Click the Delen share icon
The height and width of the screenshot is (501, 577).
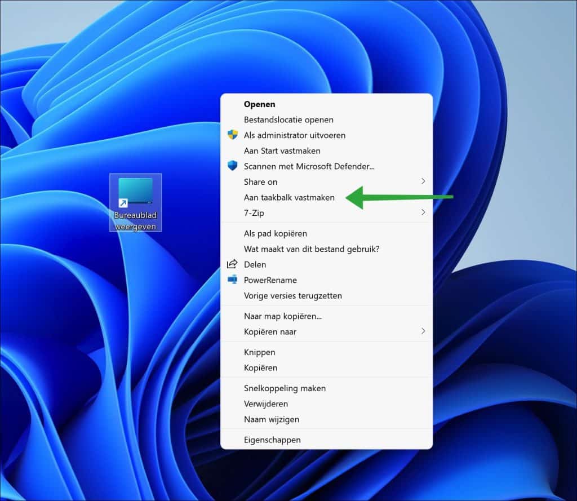point(232,264)
